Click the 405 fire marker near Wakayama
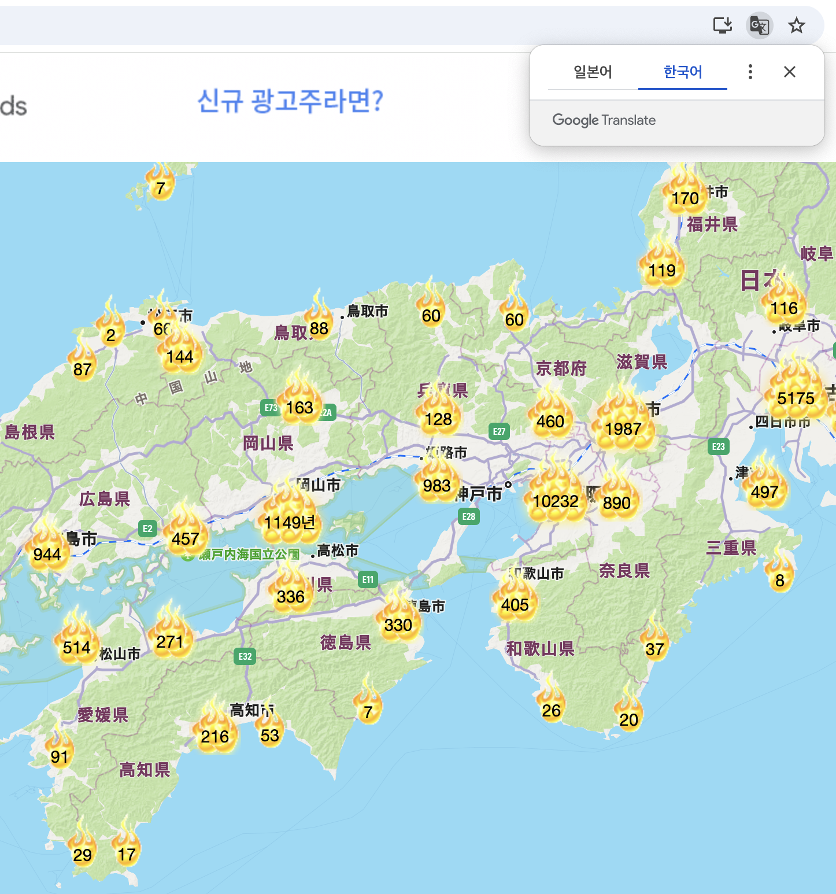Screen dimensions: 836x894 tap(515, 605)
